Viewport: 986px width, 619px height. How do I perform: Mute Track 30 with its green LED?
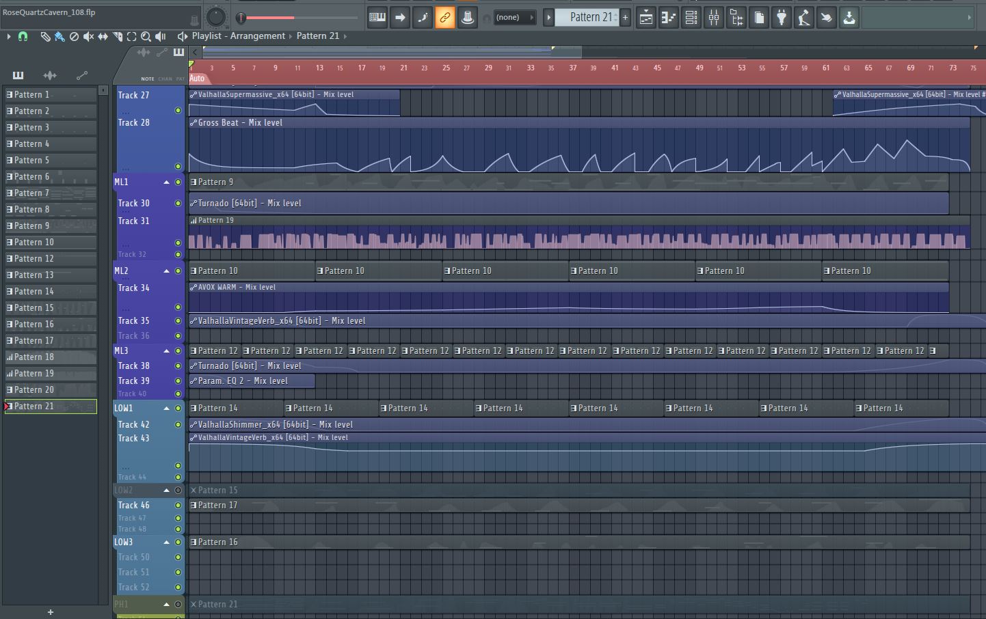pyautogui.click(x=178, y=204)
